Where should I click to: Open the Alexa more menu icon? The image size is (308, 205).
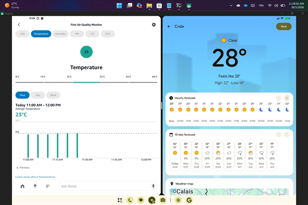pyautogui.click(x=47, y=186)
